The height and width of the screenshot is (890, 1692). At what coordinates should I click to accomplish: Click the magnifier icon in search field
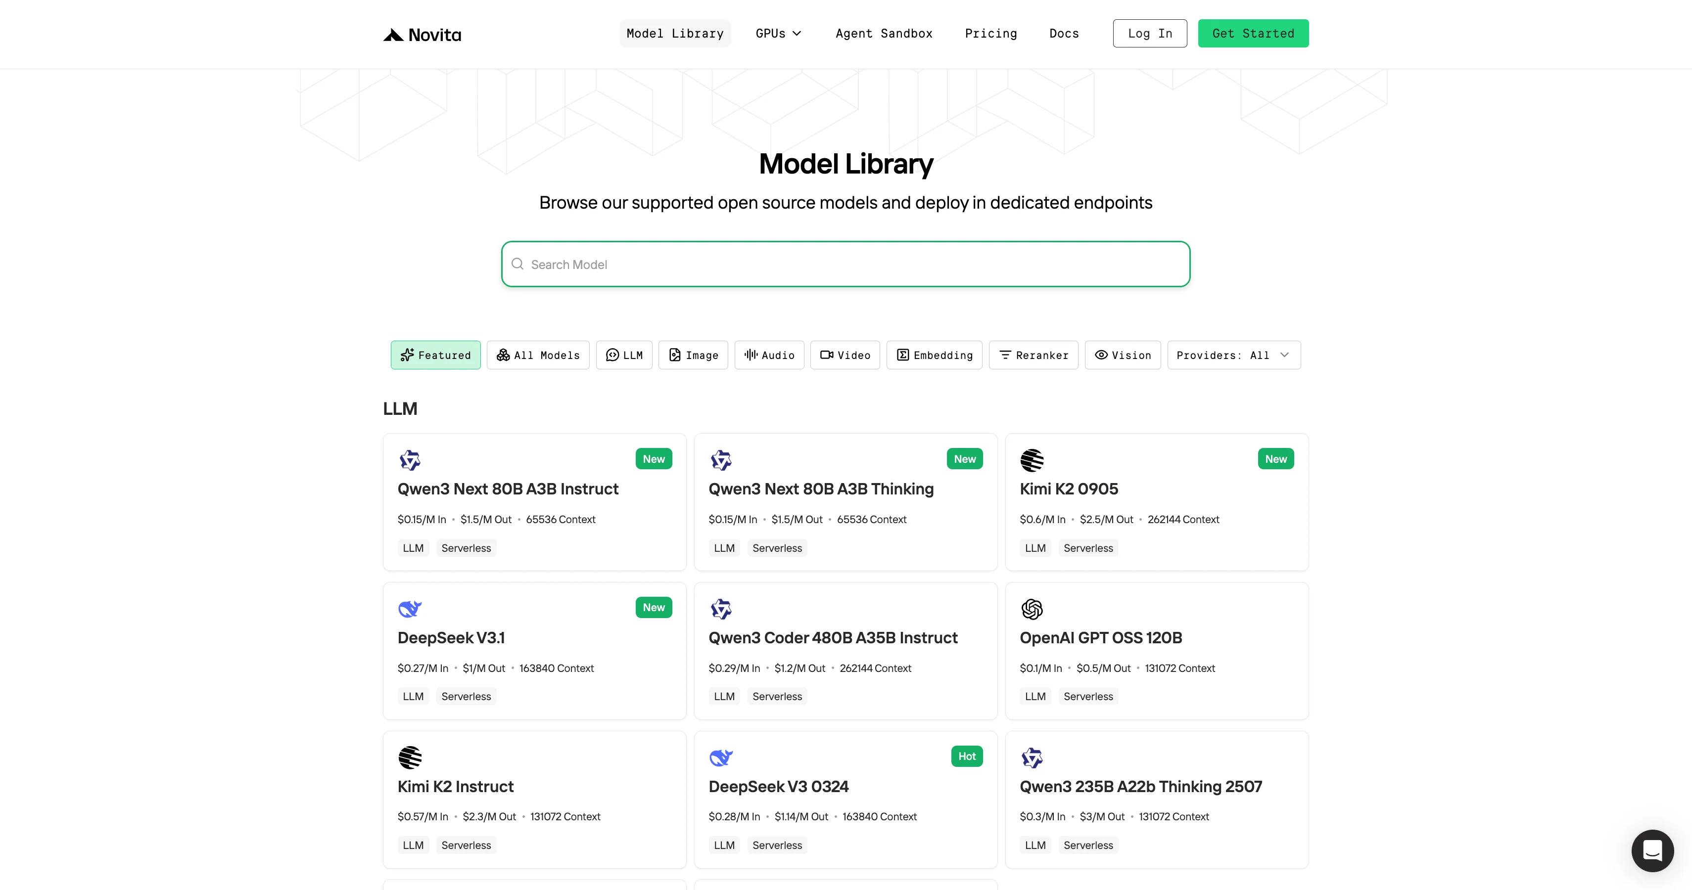pos(517,264)
